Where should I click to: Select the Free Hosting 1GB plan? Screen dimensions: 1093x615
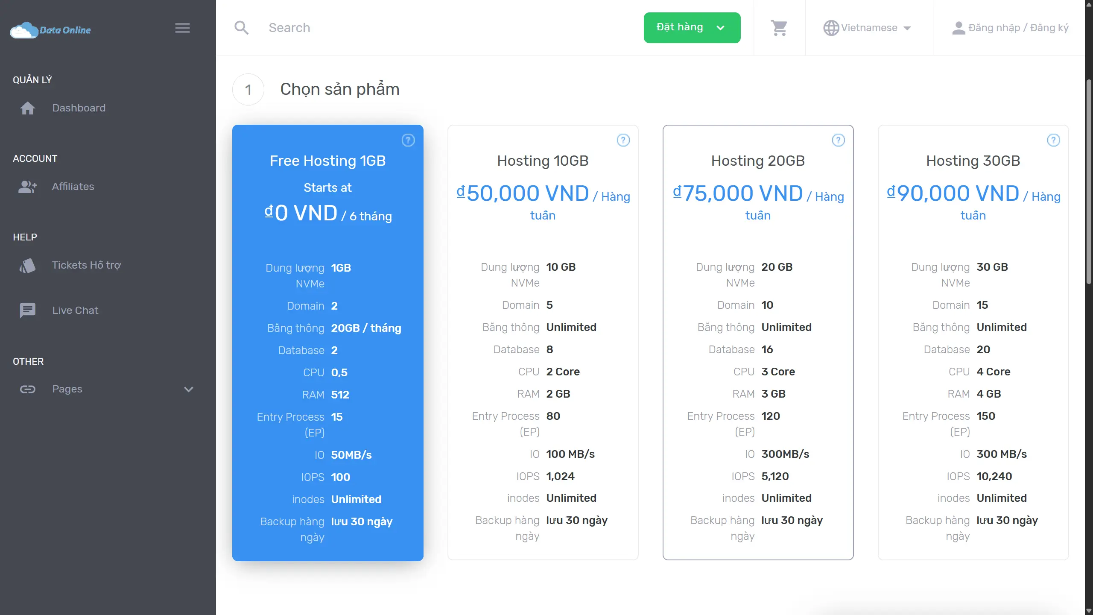(327, 161)
